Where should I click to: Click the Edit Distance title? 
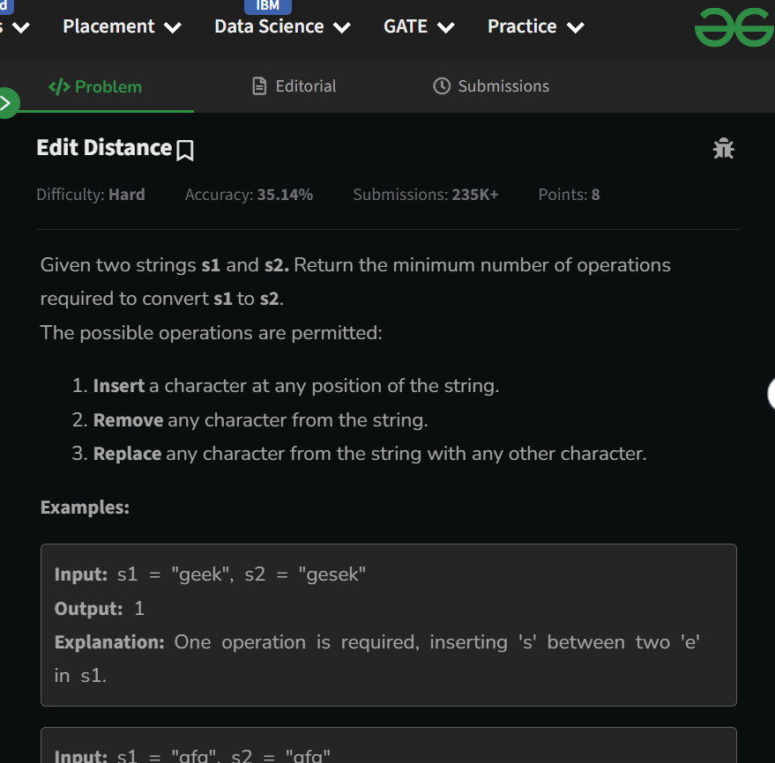pos(104,148)
